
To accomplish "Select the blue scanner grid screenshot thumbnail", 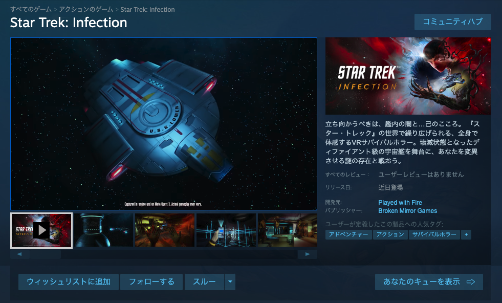I will [226, 230].
